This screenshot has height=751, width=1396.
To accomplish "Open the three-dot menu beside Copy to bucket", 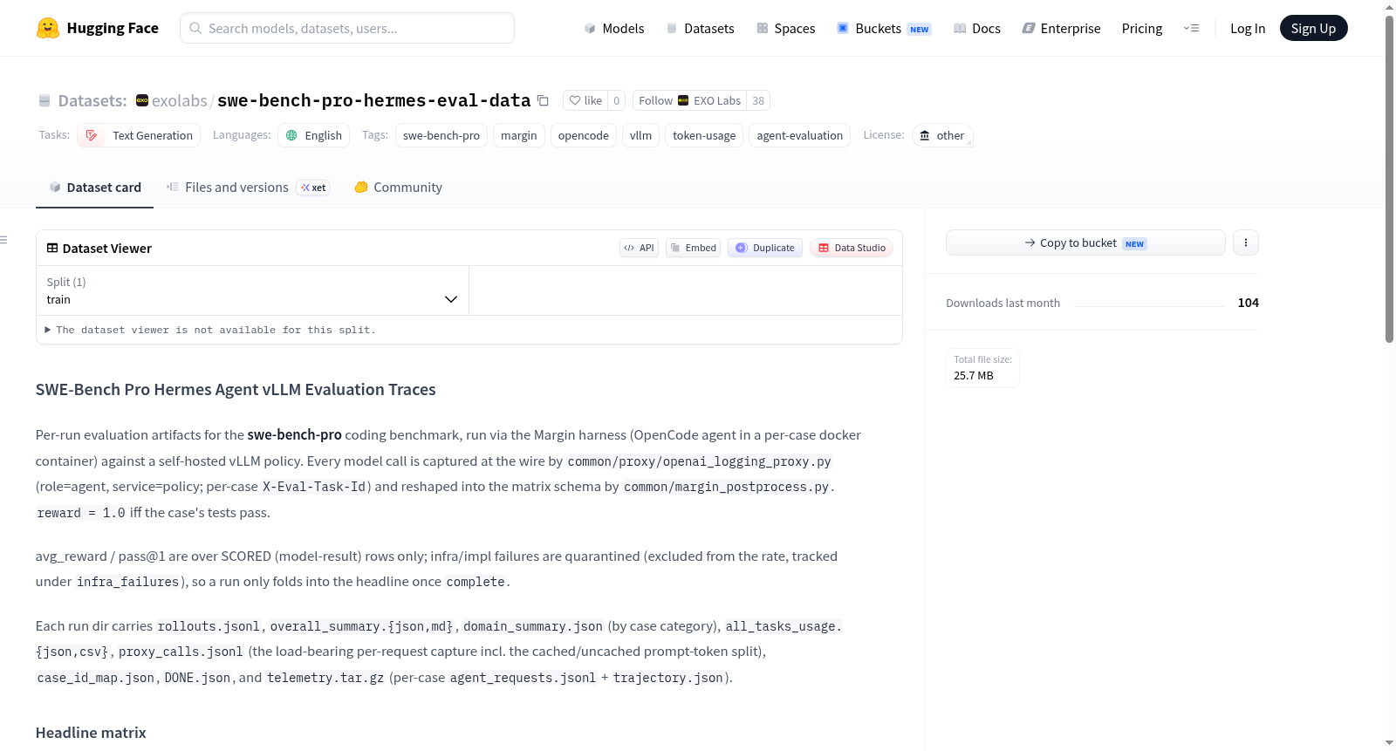I will coord(1246,242).
